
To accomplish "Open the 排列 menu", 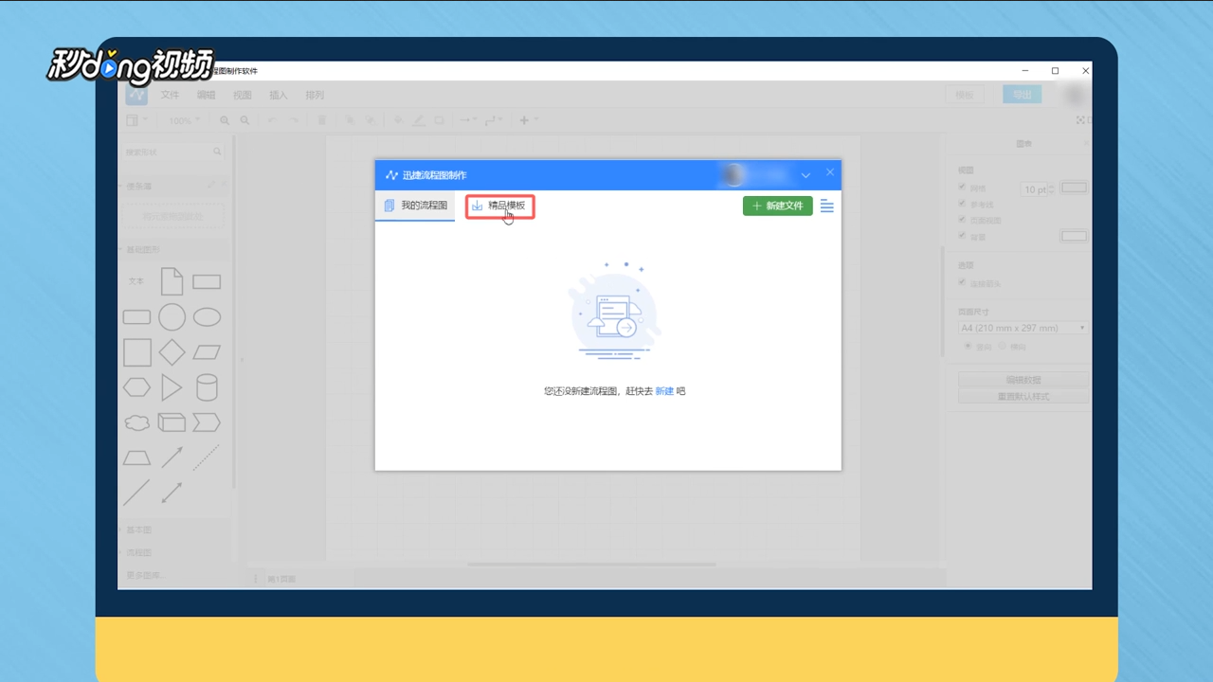I will coord(315,96).
